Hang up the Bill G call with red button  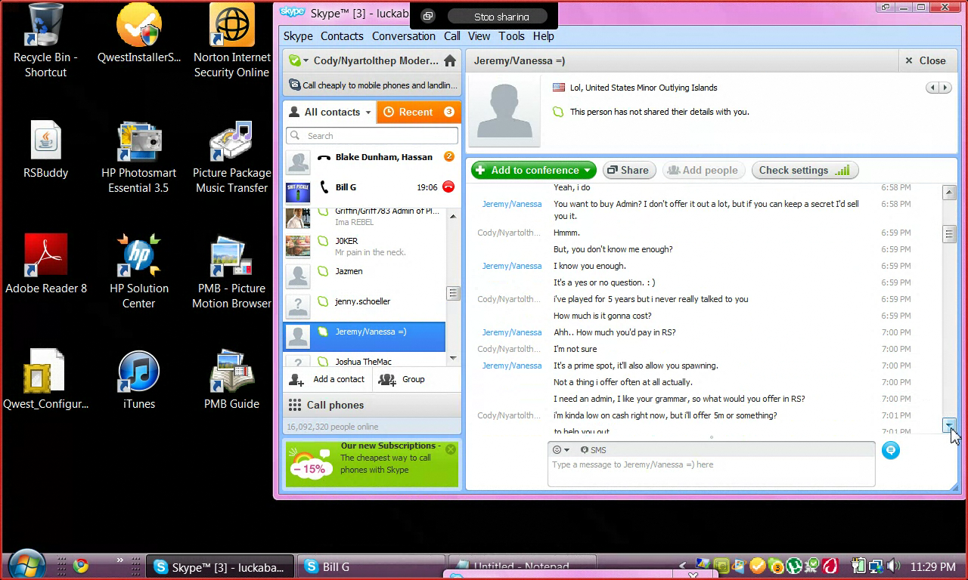pyautogui.click(x=448, y=187)
